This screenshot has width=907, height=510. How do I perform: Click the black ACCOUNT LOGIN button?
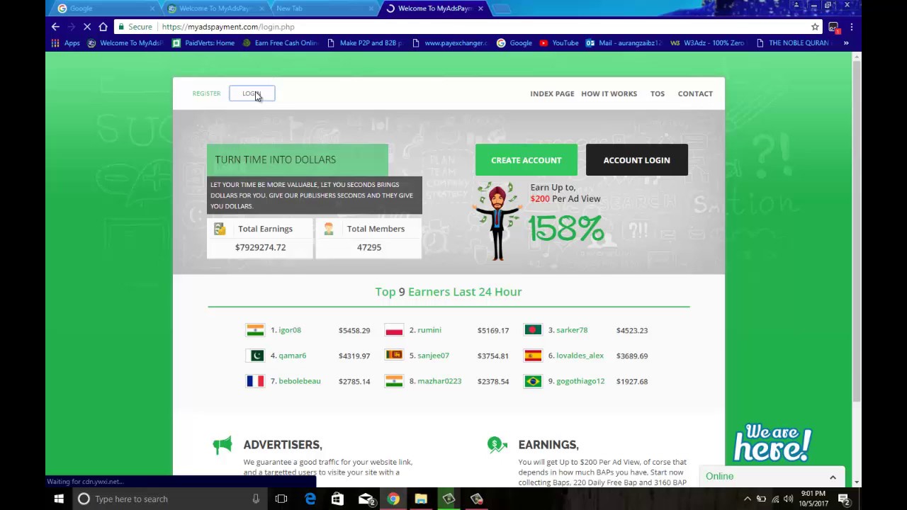coord(636,160)
